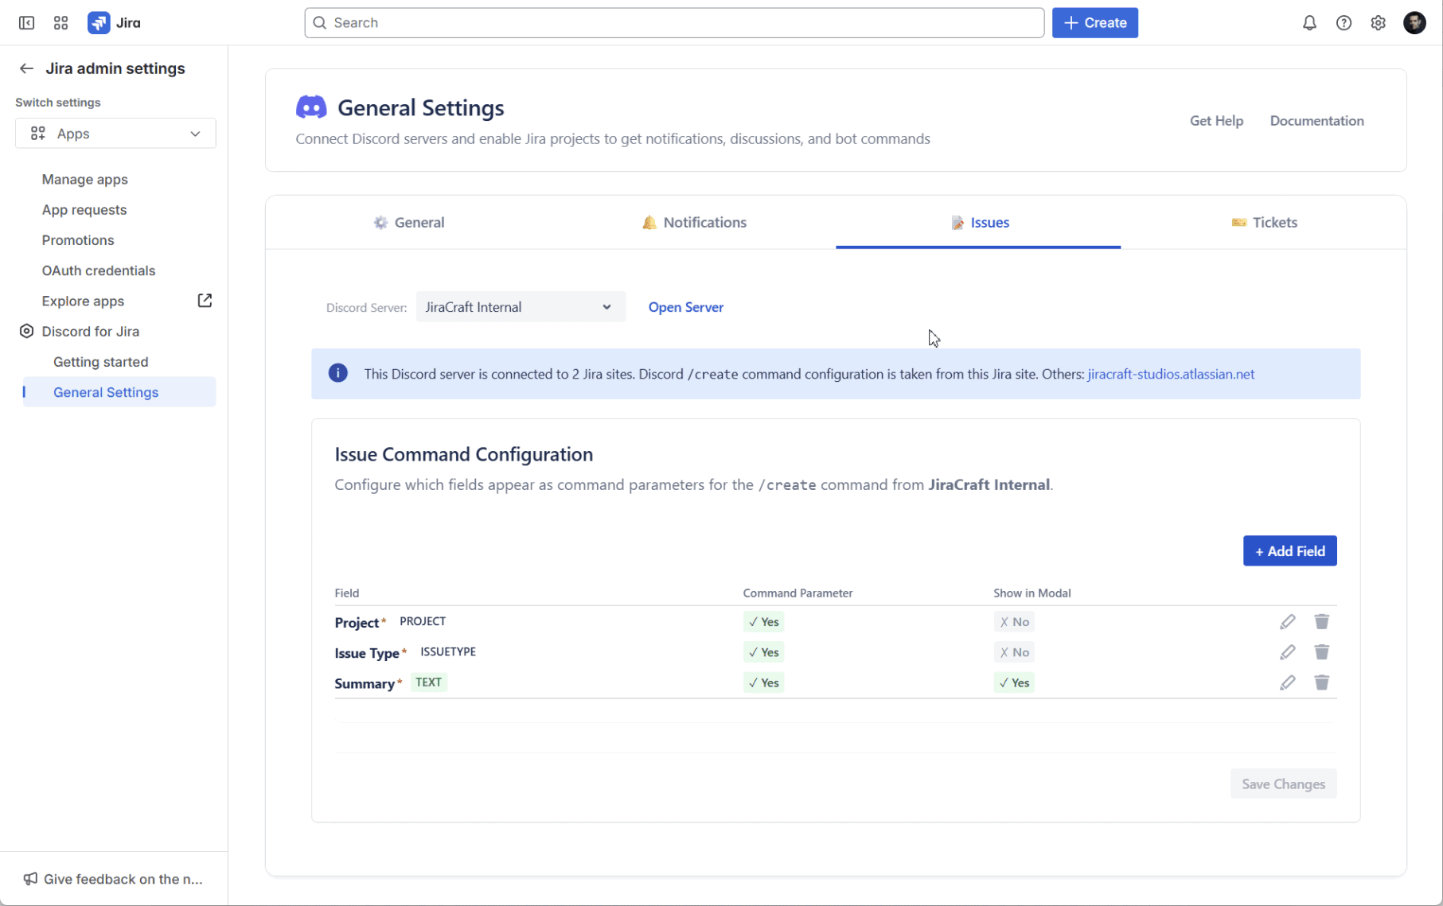Open the settings gear icon
The width and height of the screenshot is (1443, 906).
pos(1378,23)
